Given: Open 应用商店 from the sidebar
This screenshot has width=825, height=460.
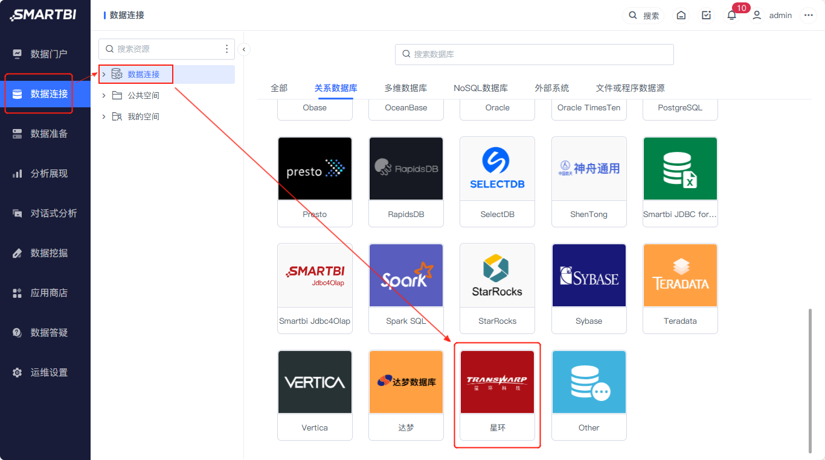Looking at the screenshot, I should click(x=45, y=293).
